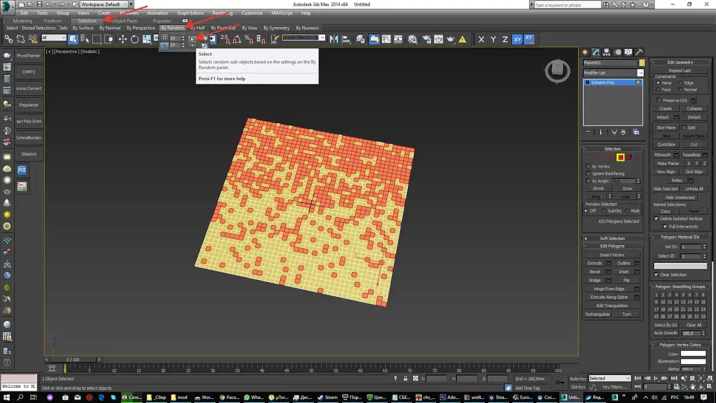Select the Edge constraint radio button
The width and height of the screenshot is (716, 403).
coord(681,83)
